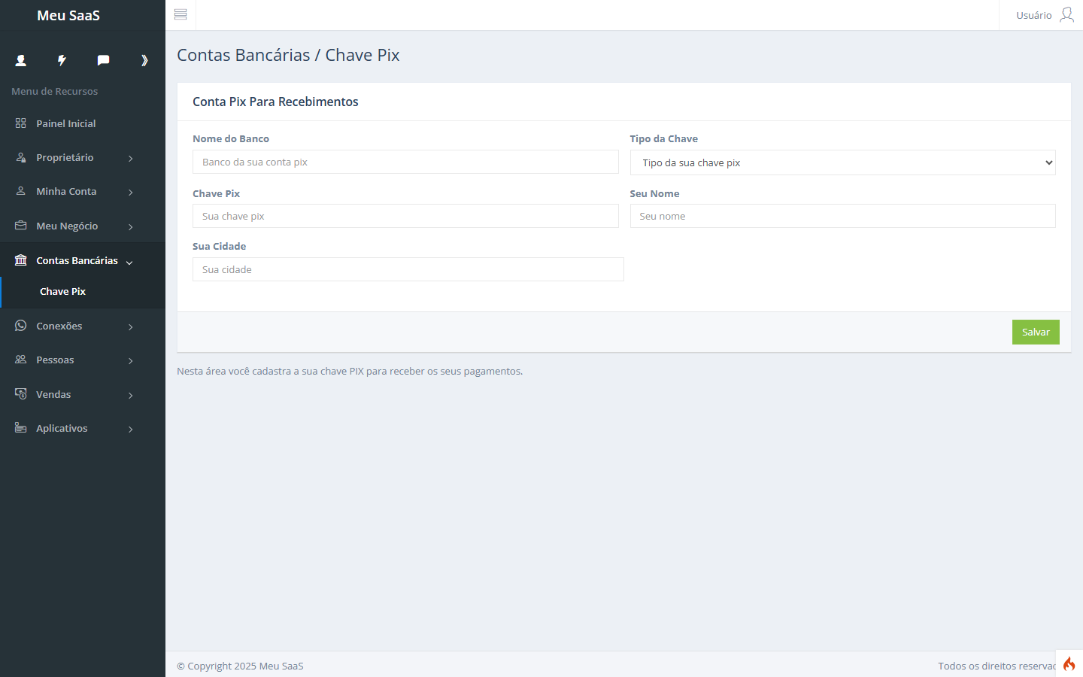This screenshot has width=1083, height=677.
Task: Click the lightning bolt shortcut icon
Action: tap(62, 60)
